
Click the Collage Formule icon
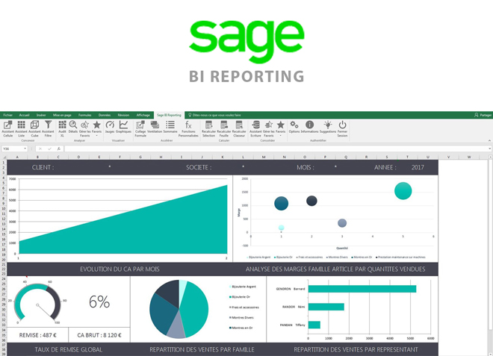140,129
